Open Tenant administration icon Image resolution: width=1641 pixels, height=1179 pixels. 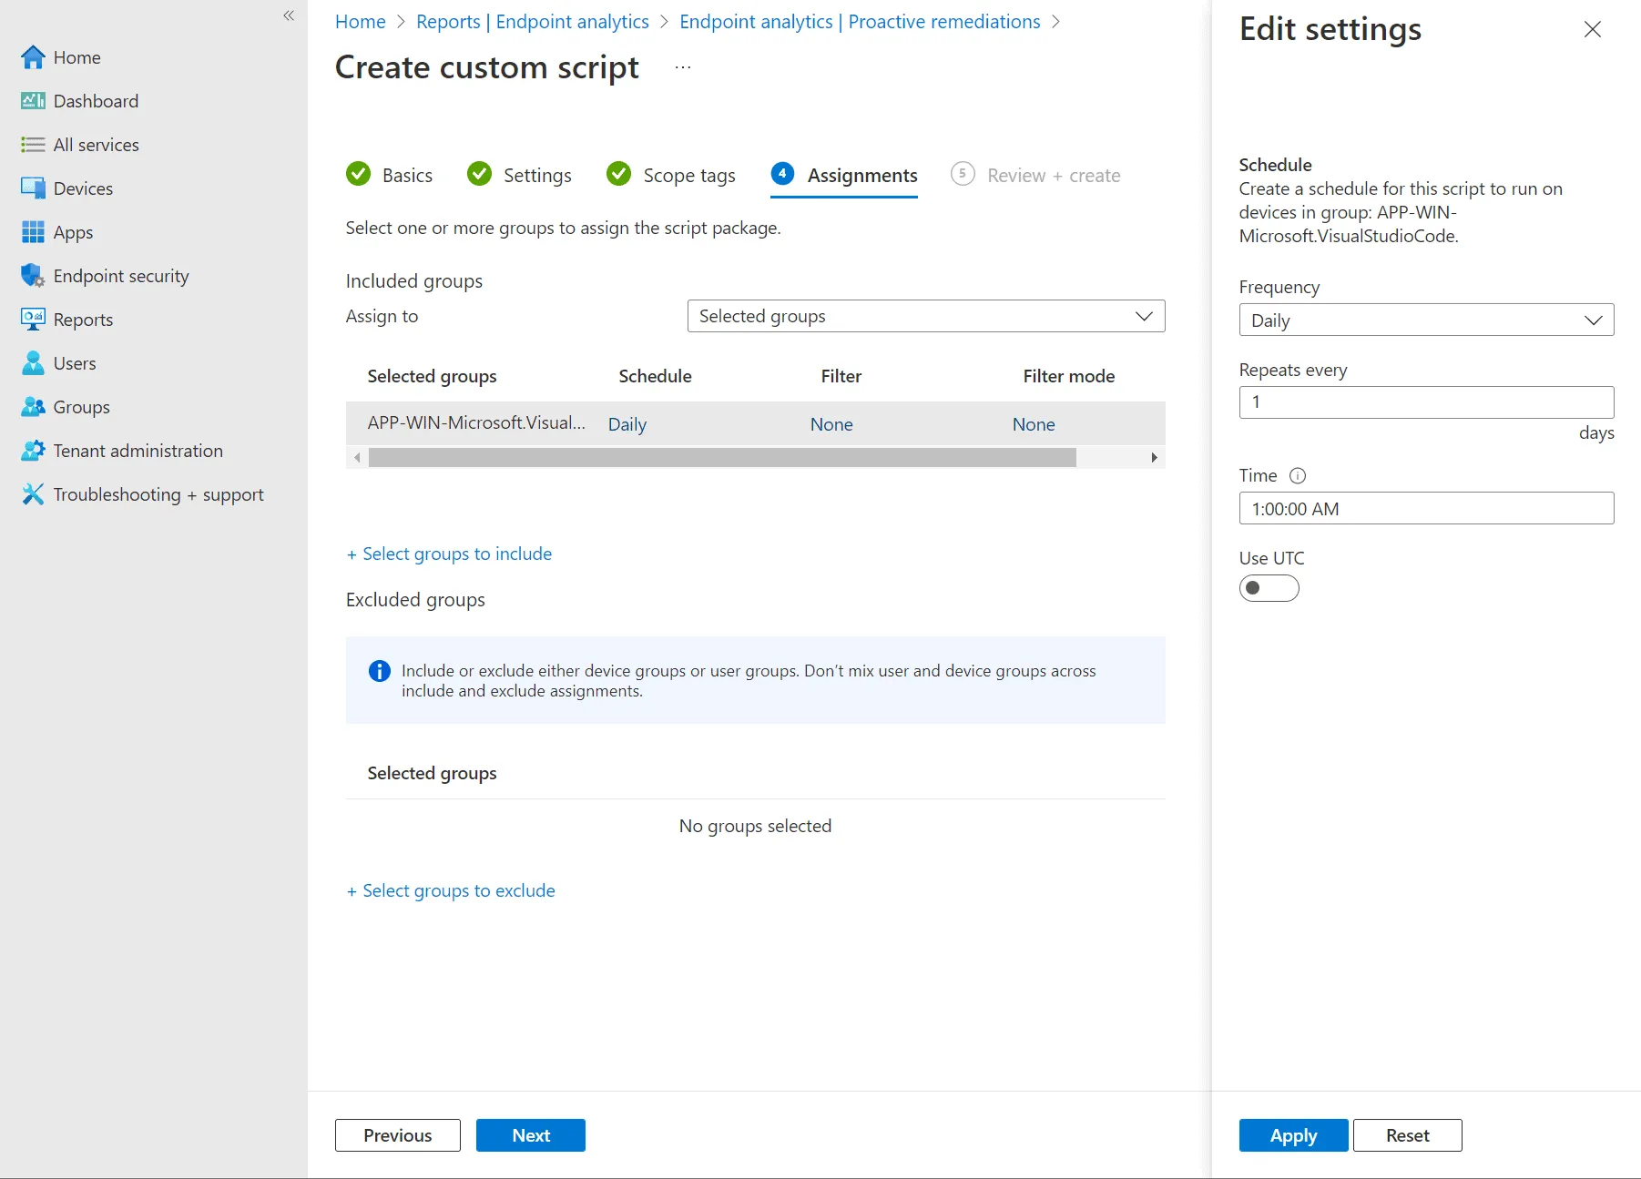pyautogui.click(x=33, y=451)
